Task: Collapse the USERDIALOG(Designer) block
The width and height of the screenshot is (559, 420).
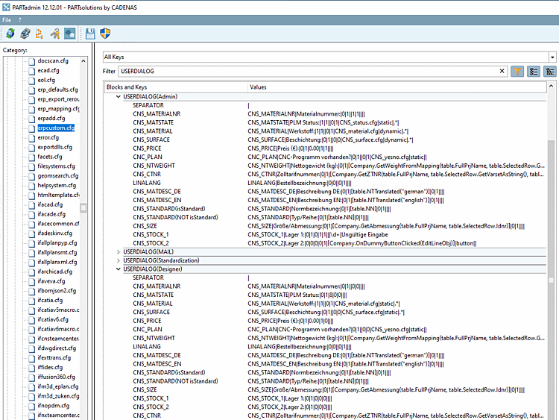Action: 119,269
